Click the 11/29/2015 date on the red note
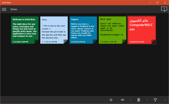This screenshot has height=104, width=169. tap(137, 42)
